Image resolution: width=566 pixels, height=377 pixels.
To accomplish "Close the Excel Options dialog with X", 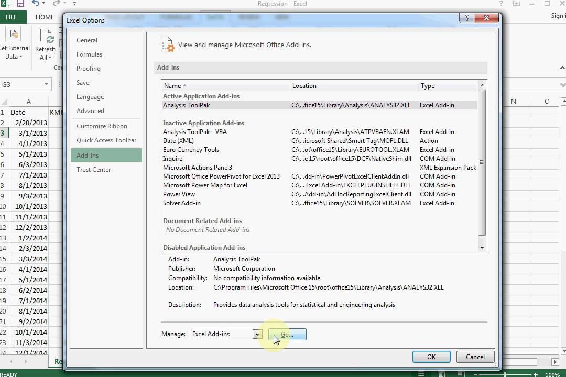I will tap(486, 18).
